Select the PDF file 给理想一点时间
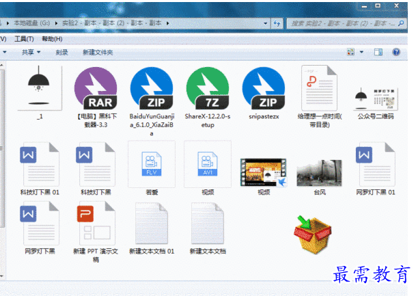This screenshot has width=416, height=296. (320, 88)
